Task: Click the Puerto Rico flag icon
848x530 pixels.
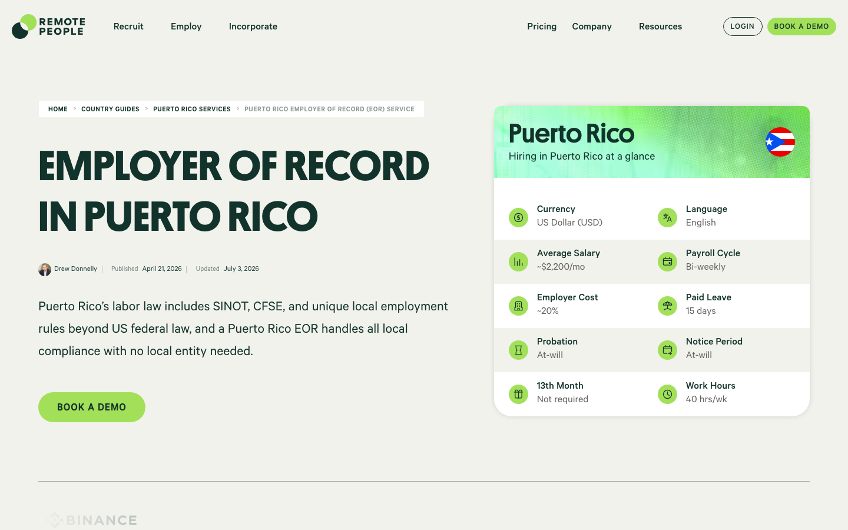Action: click(x=780, y=142)
